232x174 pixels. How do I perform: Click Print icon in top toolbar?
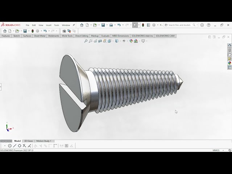coord(111,25)
